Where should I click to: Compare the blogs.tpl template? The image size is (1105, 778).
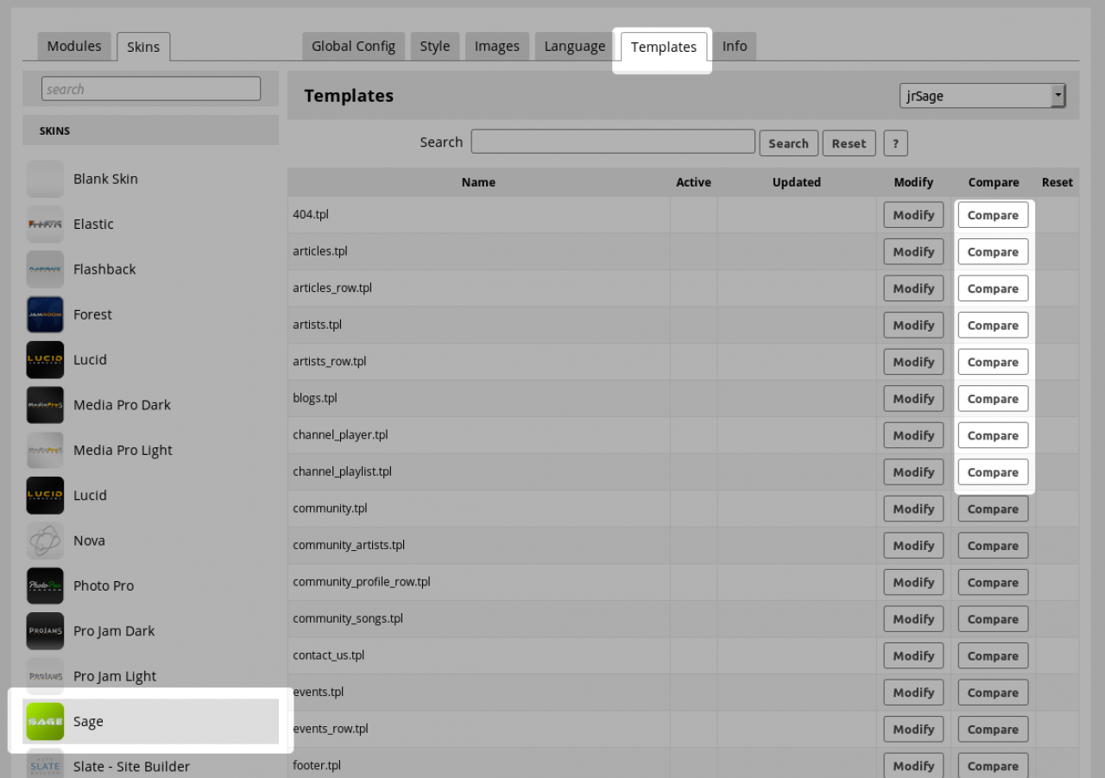(x=993, y=399)
